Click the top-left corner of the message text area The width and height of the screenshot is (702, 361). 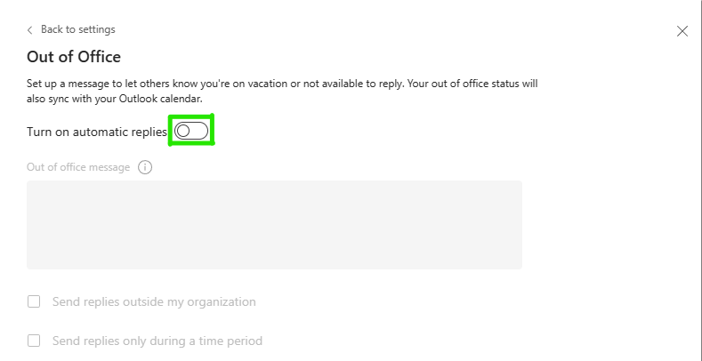[32, 187]
